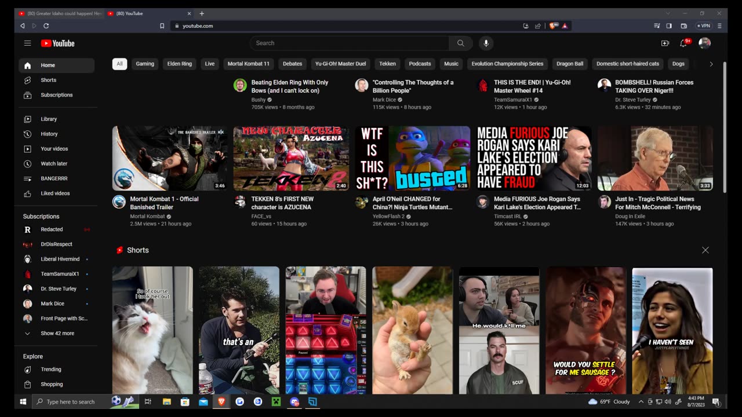Open the cat Short thumbnail
Image resolution: width=742 pixels, height=417 pixels.
tap(152, 330)
